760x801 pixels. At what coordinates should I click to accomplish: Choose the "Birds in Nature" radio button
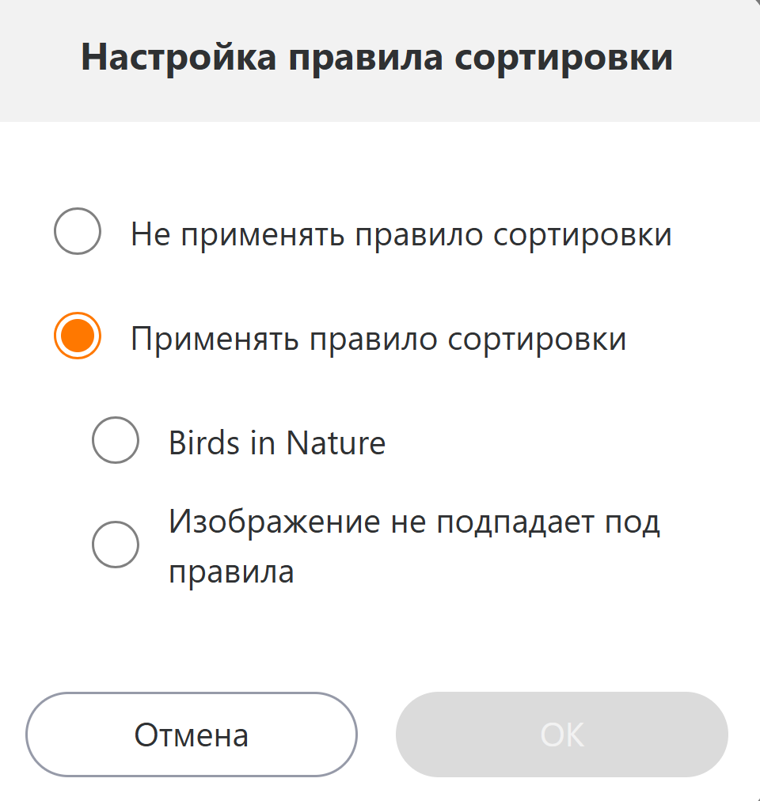click(x=116, y=440)
